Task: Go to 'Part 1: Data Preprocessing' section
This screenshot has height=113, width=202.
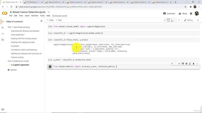Action: click(x=19, y=27)
